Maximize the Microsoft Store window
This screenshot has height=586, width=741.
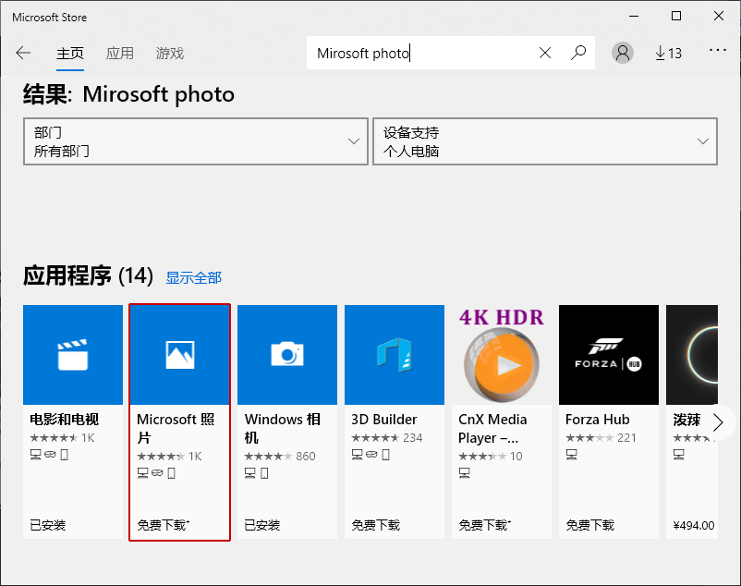click(676, 16)
